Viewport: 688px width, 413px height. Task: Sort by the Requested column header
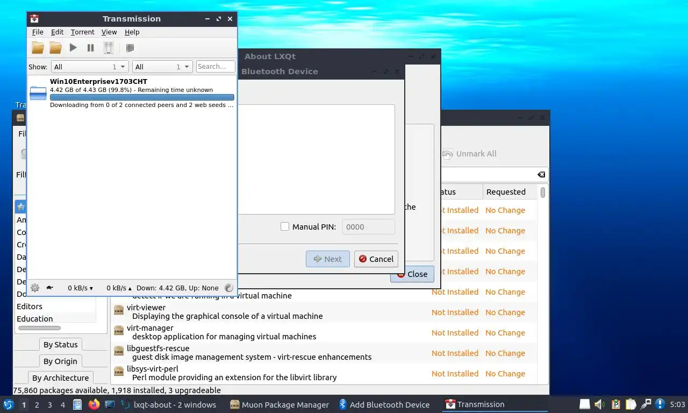[510, 192]
